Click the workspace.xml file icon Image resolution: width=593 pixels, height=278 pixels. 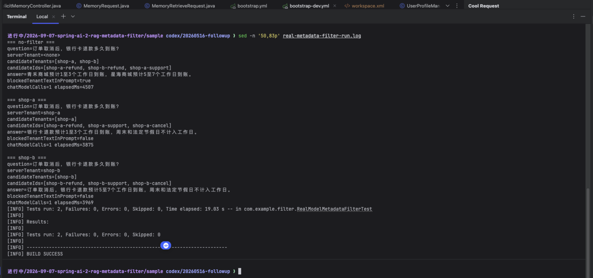[347, 6]
